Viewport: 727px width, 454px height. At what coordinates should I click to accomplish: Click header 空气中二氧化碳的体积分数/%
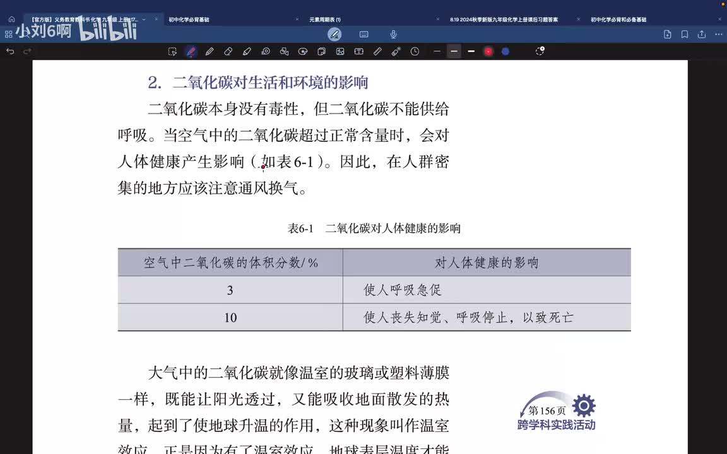point(230,263)
